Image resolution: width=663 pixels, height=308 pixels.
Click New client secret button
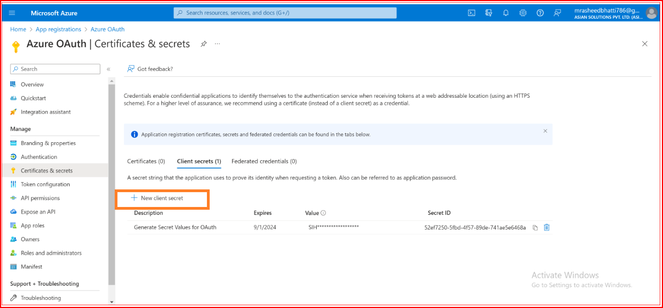coord(157,198)
